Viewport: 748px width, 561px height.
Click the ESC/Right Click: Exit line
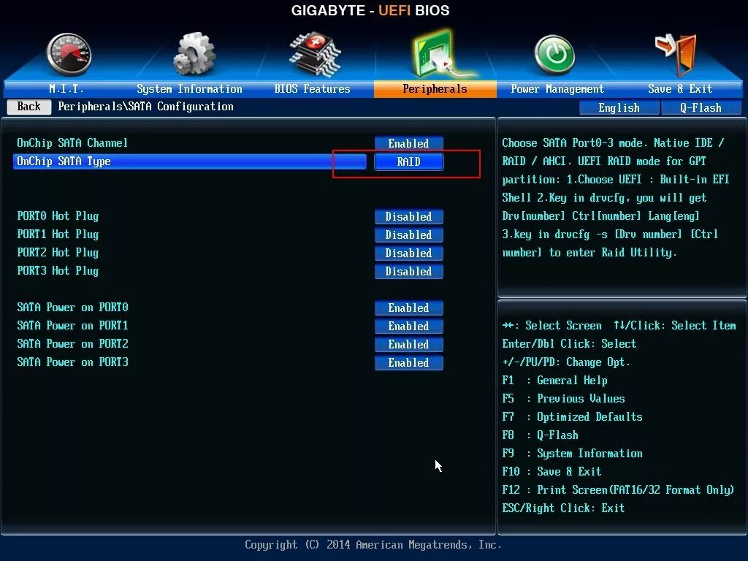point(563,508)
